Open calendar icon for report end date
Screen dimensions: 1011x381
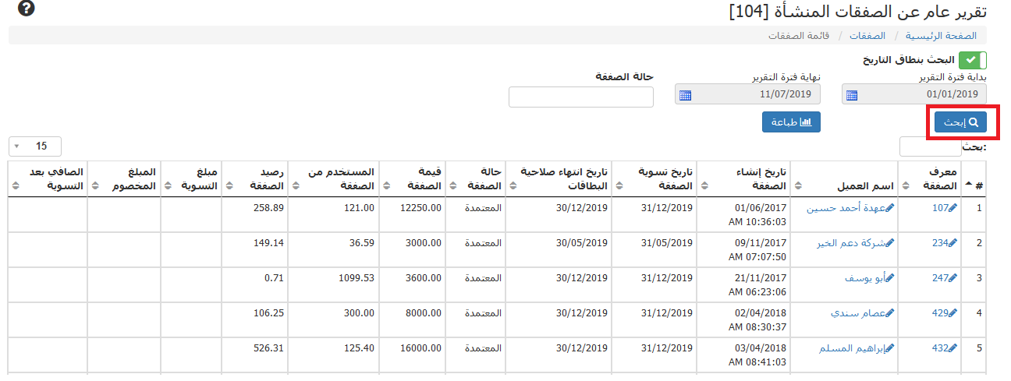click(685, 95)
